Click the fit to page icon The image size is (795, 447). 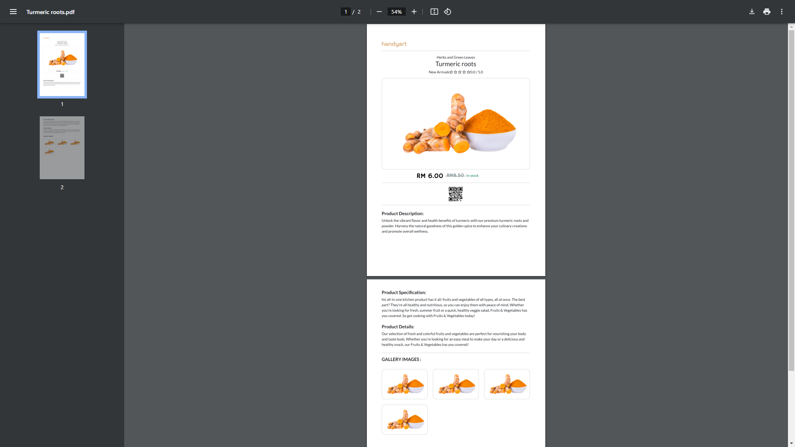pyautogui.click(x=434, y=12)
